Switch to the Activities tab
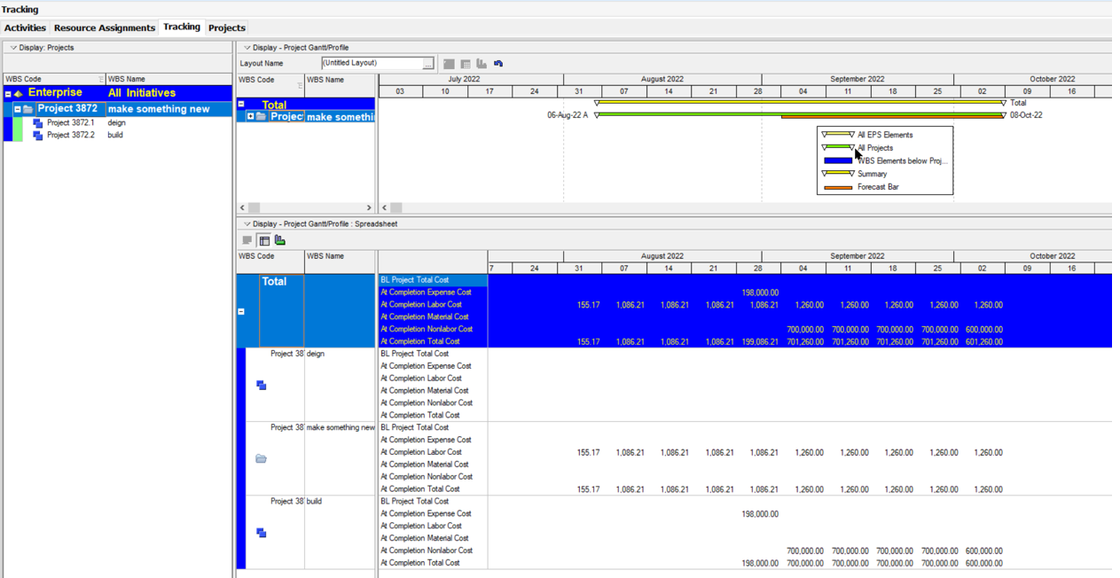1120x578 pixels. tap(25, 27)
